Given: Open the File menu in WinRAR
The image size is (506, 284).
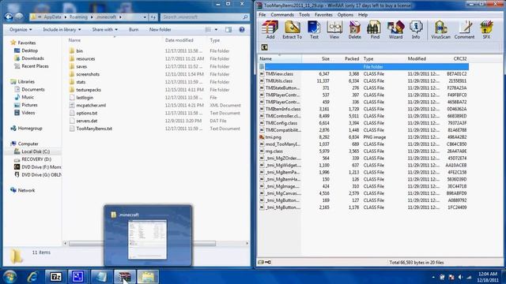Looking at the screenshot, I should [262, 15].
